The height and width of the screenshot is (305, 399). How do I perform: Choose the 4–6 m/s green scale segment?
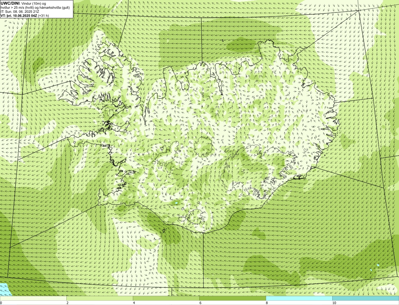pos(166,298)
